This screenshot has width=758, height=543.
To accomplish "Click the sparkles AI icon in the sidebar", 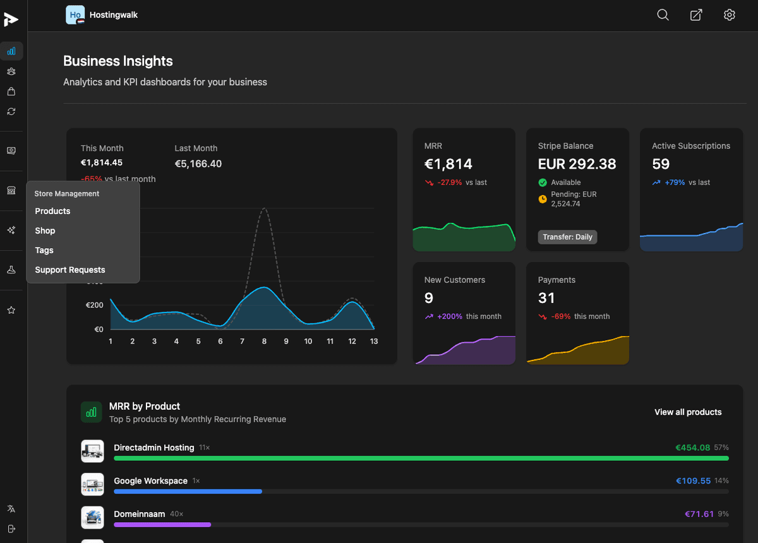I will 11,230.
